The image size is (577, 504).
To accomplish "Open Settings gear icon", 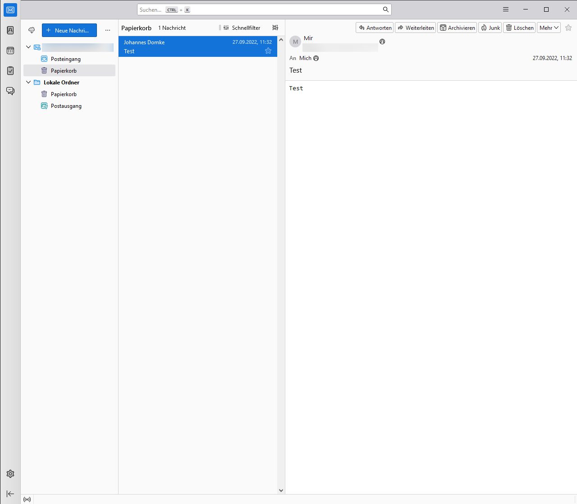I will coord(10,474).
